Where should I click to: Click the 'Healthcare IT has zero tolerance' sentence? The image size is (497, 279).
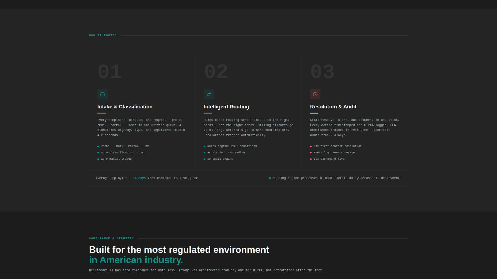(x=206, y=270)
